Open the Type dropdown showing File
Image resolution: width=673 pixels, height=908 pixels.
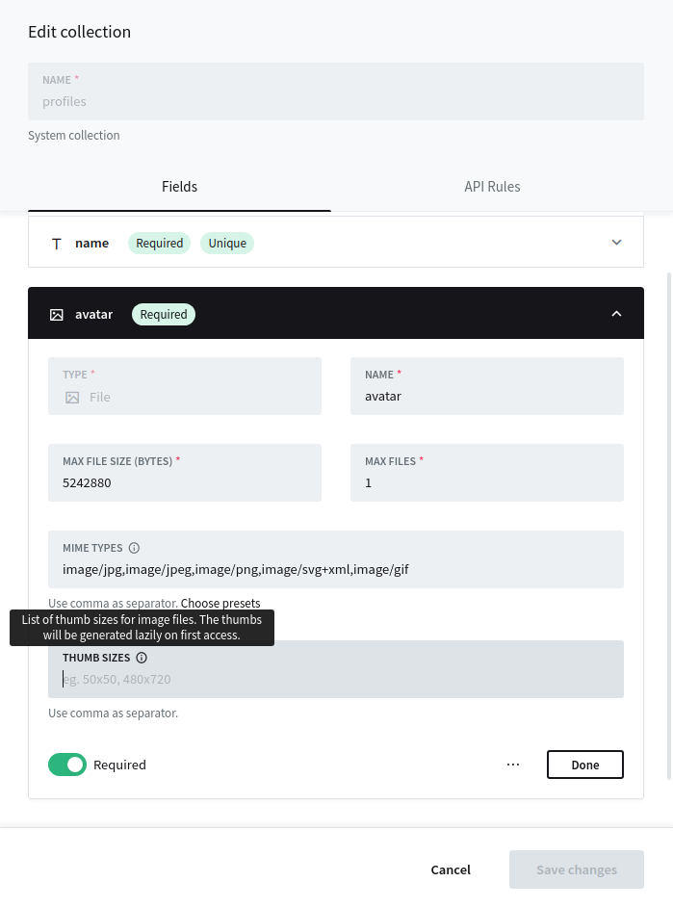click(185, 396)
